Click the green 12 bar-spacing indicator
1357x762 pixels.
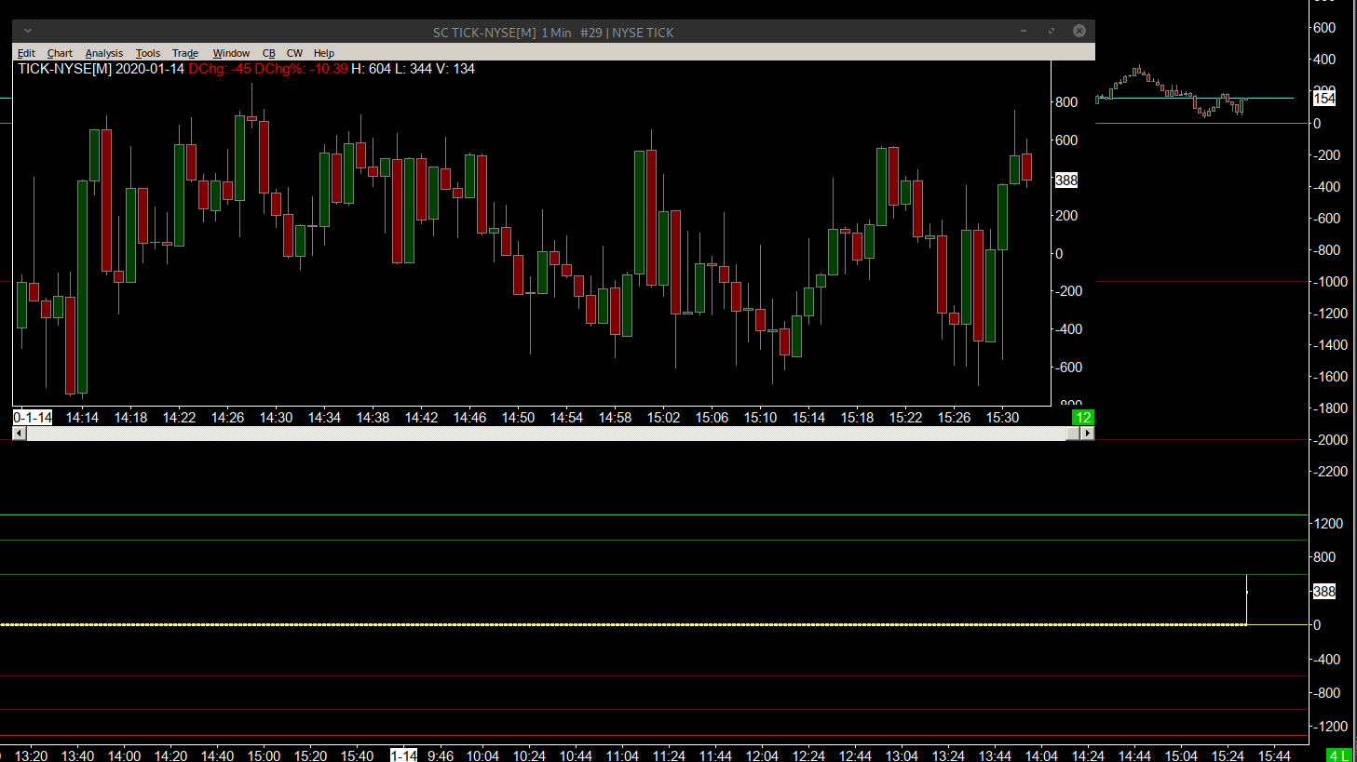click(x=1083, y=418)
